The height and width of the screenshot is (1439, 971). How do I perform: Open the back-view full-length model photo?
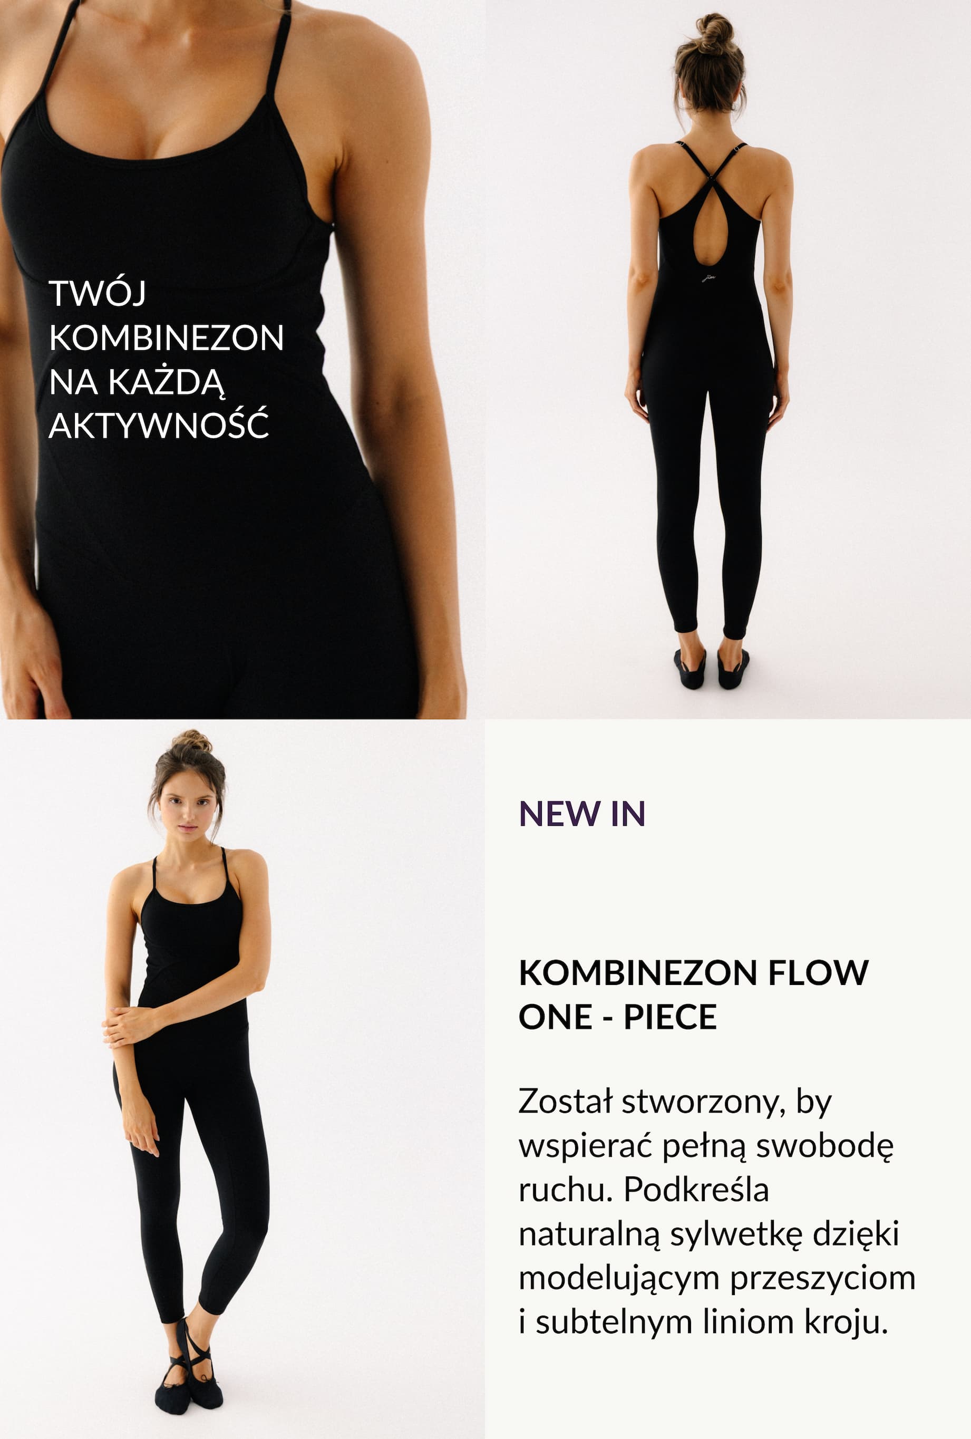(x=729, y=359)
